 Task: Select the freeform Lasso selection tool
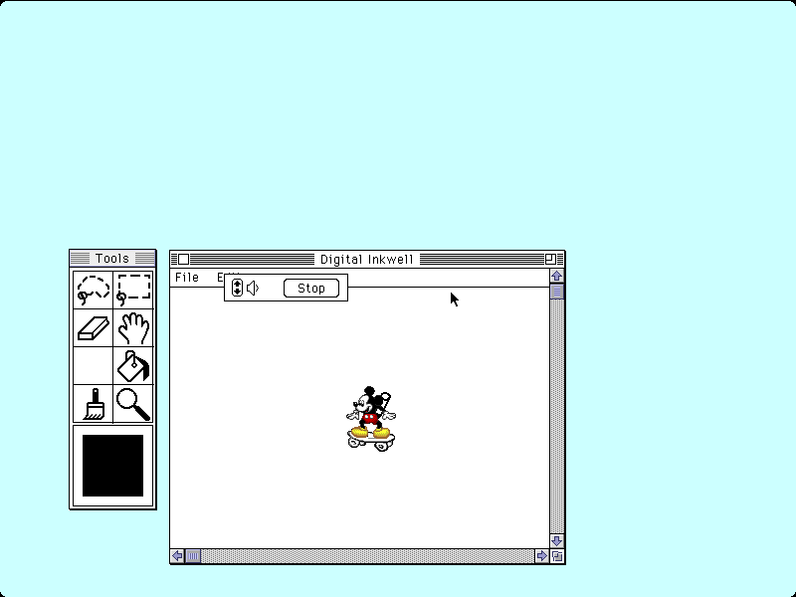point(93,289)
